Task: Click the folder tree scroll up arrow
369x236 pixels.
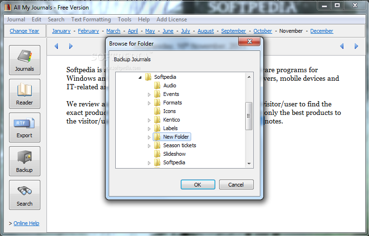Action: 249,77
